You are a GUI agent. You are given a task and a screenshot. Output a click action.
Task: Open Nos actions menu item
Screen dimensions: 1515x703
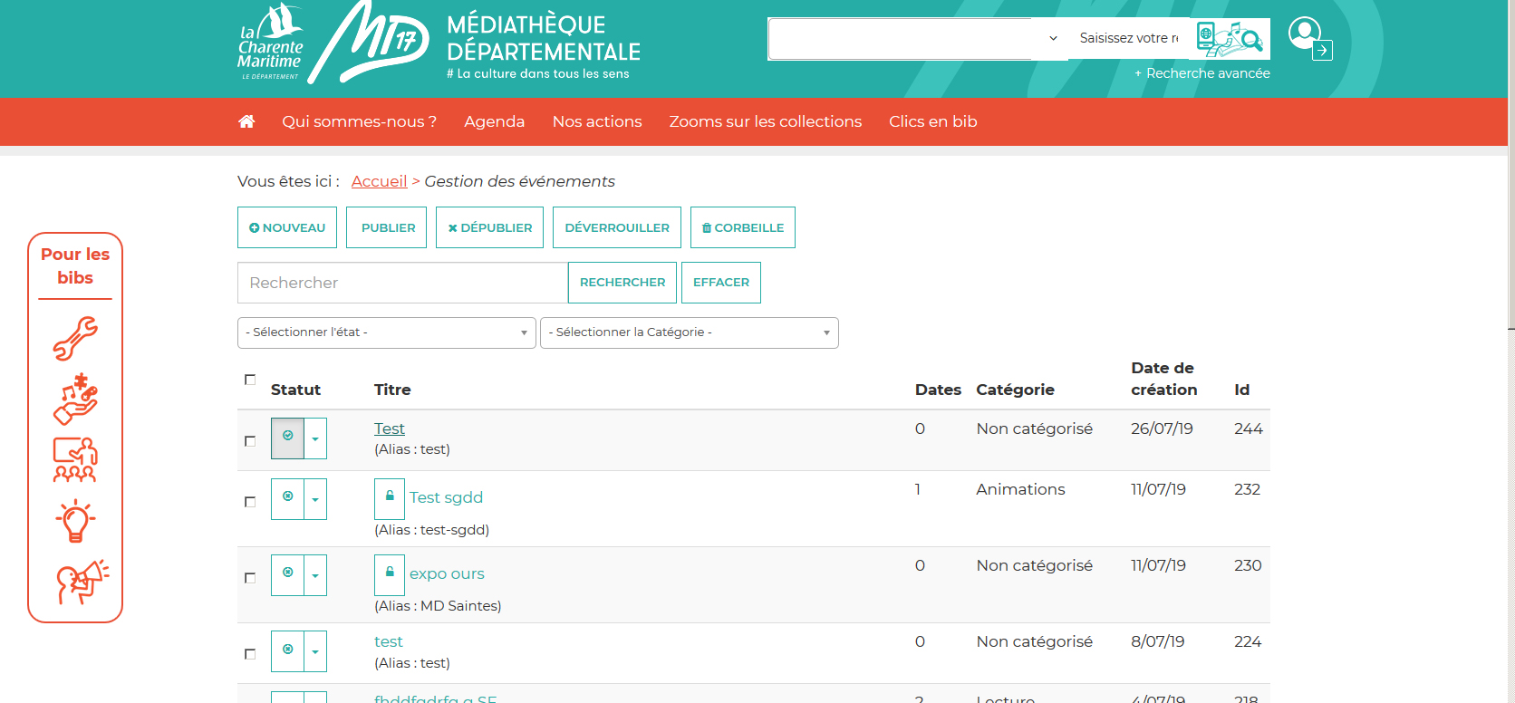(x=597, y=121)
